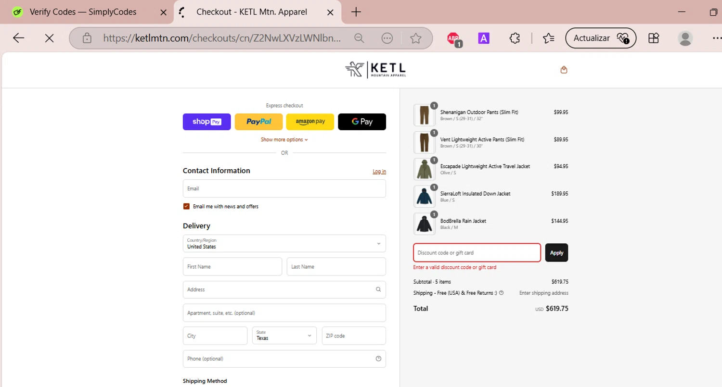Pay with PayPal button
This screenshot has height=387, width=722.
click(258, 122)
